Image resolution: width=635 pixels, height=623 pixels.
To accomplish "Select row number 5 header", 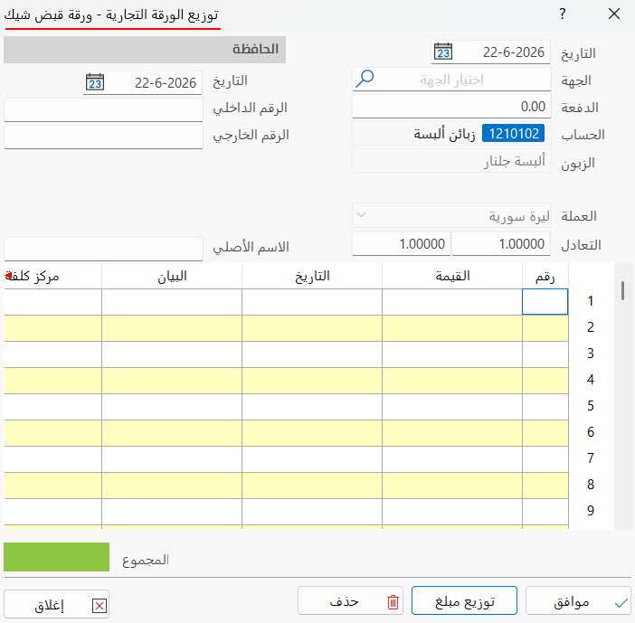I will [591, 406].
